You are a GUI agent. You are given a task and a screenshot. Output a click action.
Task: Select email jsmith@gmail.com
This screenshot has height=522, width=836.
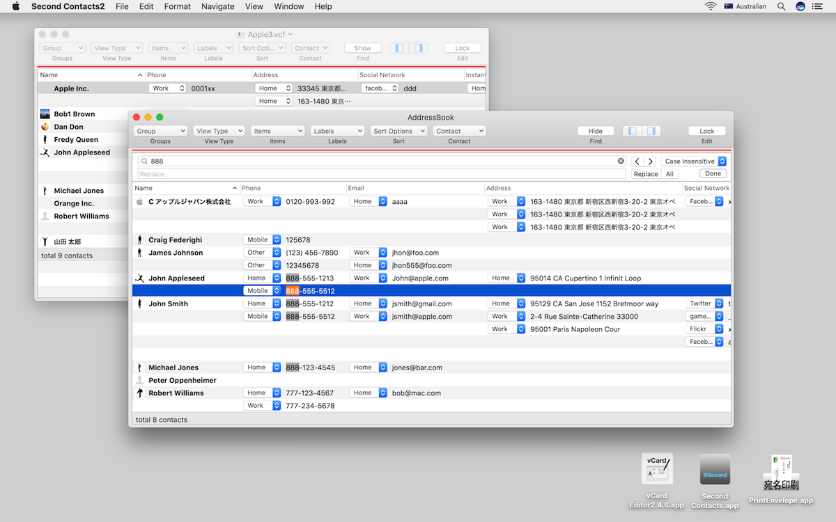pyautogui.click(x=421, y=303)
